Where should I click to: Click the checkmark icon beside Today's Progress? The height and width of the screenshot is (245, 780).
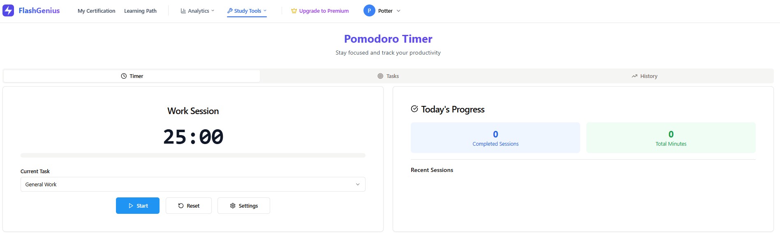(x=414, y=109)
